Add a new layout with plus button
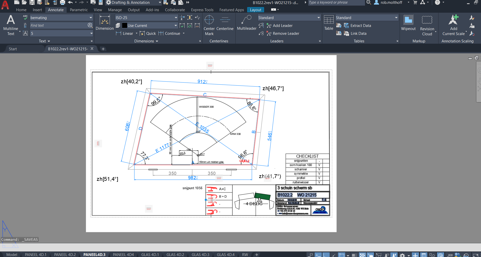Viewport: 481px width, 257px height. [257, 254]
